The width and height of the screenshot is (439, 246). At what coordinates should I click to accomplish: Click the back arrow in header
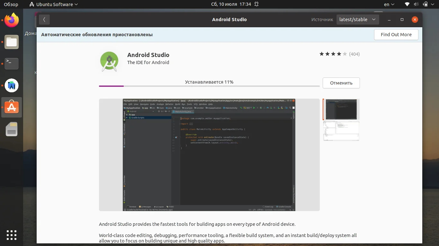[44, 20]
